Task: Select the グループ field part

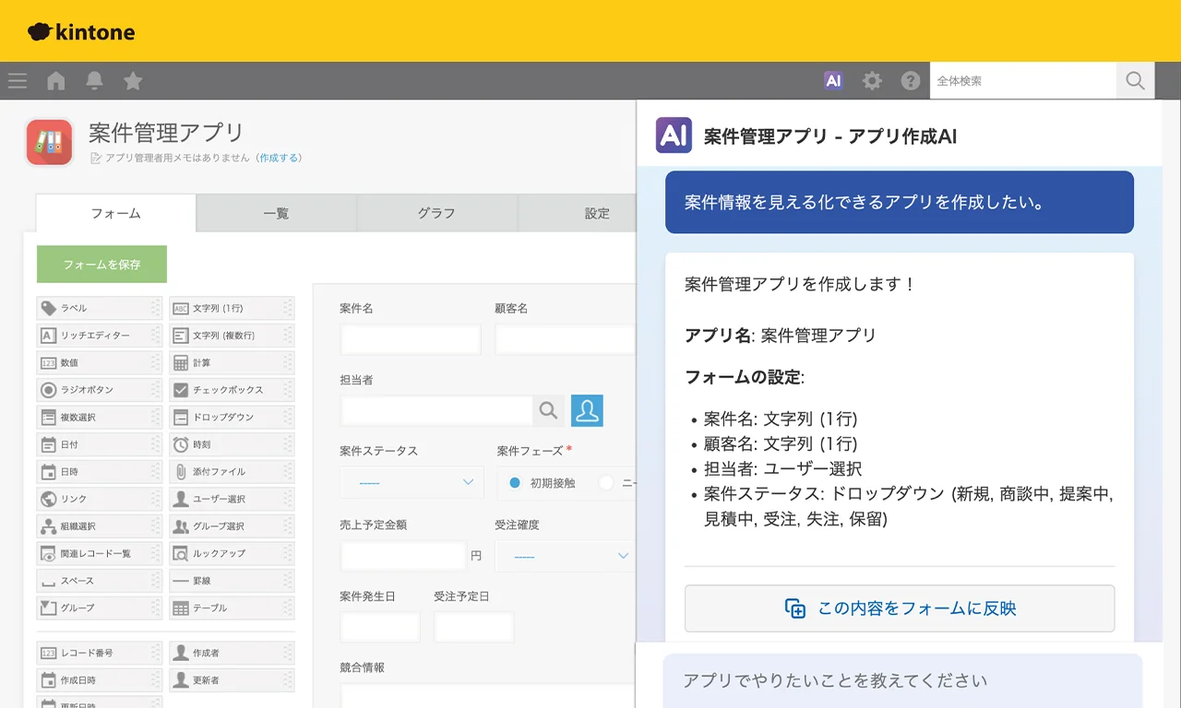Action: click(x=99, y=608)
